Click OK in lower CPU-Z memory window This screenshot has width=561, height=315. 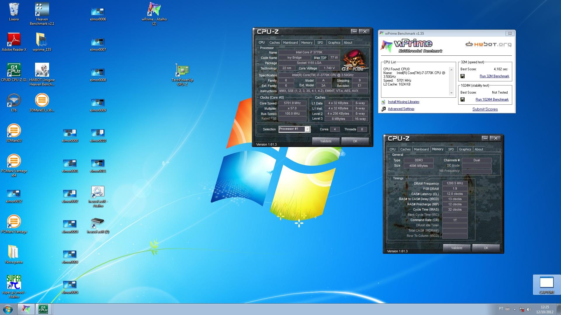(x=486, y=248)
